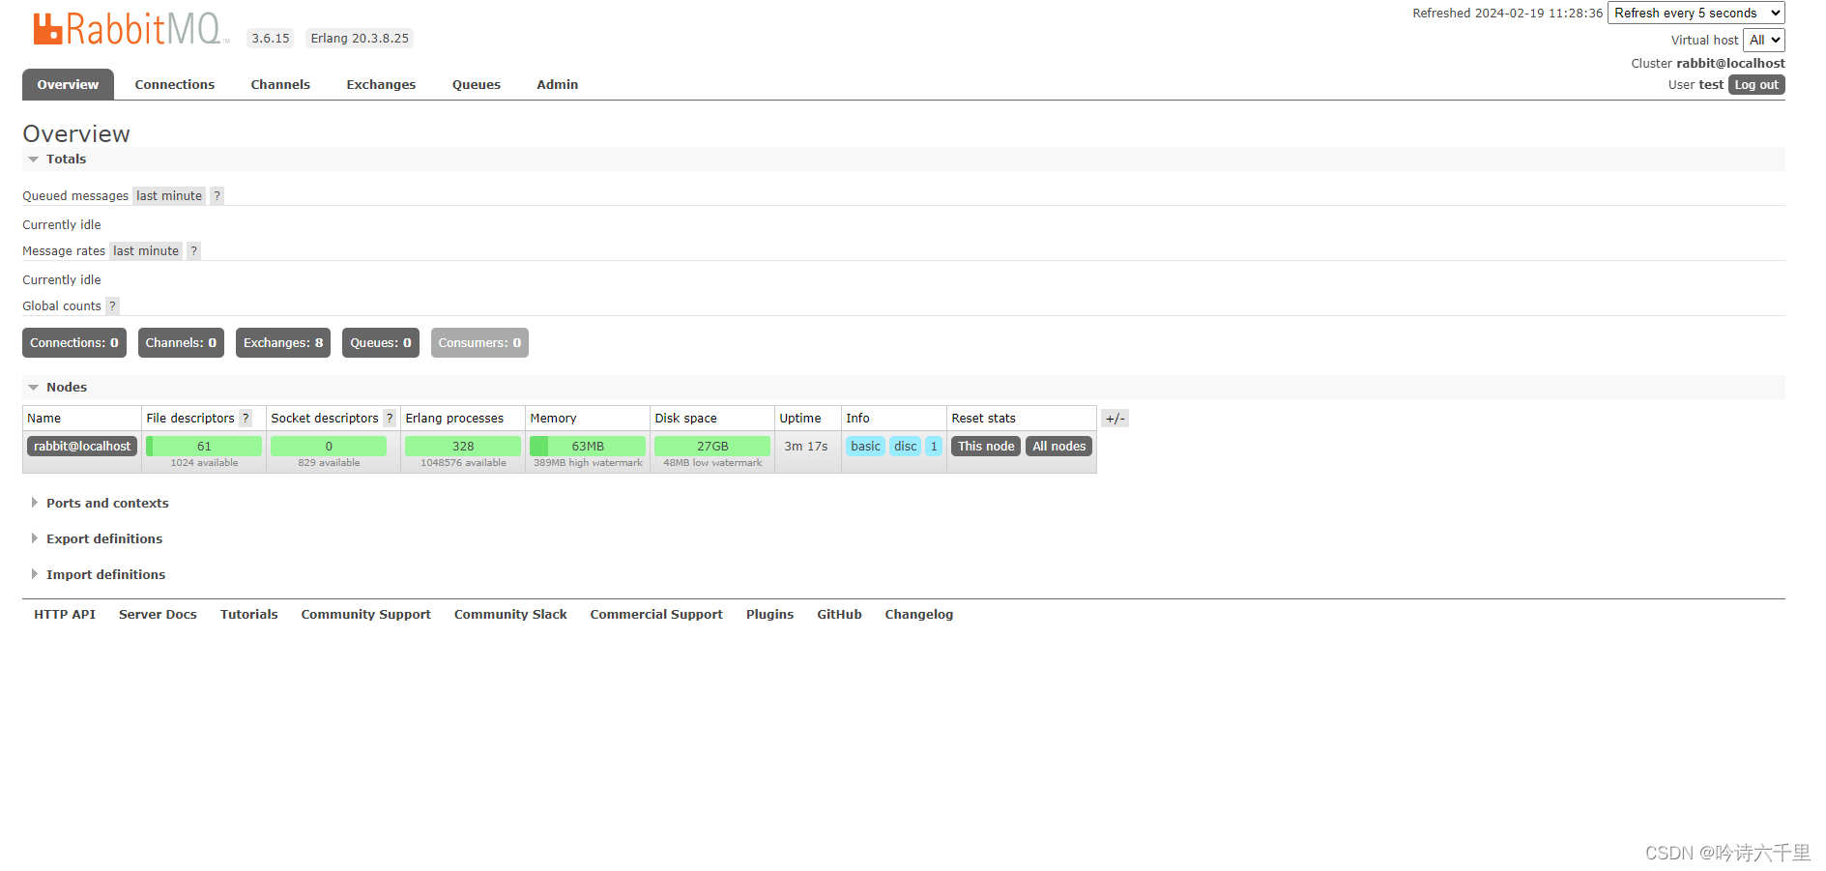Open Channels: 0 count button
The image size is (1826, 871).
(181, 342)
